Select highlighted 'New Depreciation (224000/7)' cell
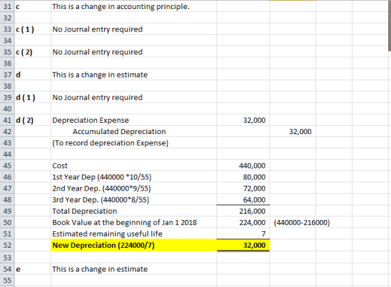The width and height of the screenshot is (391, 287). [x=133, y=245]
